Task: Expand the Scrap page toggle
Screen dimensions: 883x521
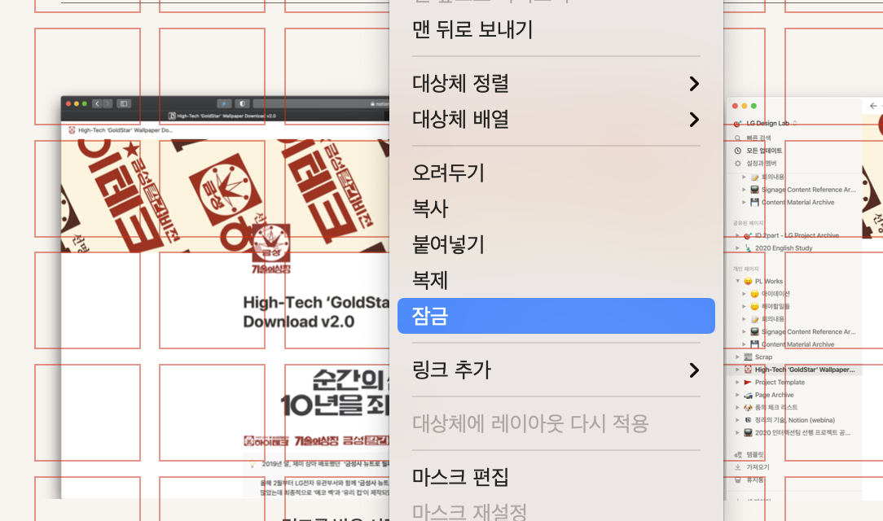Action: (x=738, y=357)
